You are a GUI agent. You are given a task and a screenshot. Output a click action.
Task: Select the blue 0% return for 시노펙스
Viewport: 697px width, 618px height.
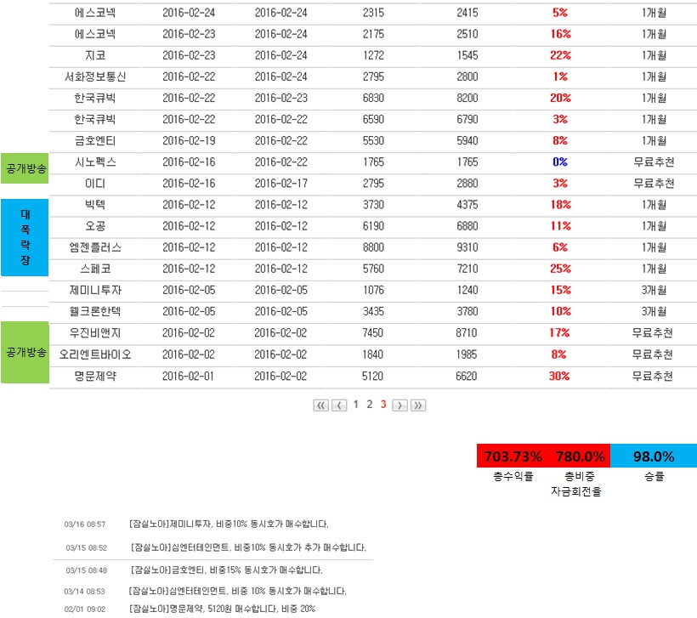pyautogui.click(x=560, y=162)
